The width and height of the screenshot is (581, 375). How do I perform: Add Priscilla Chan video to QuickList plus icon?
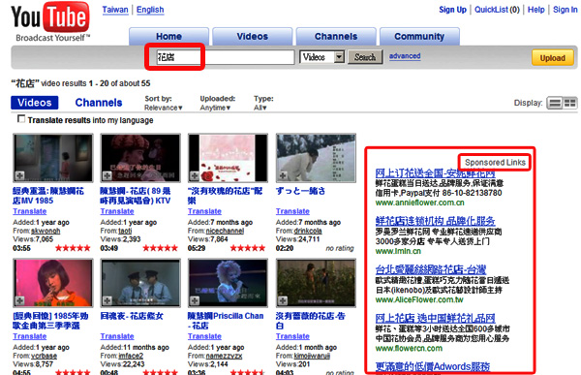tap(195, 300)
